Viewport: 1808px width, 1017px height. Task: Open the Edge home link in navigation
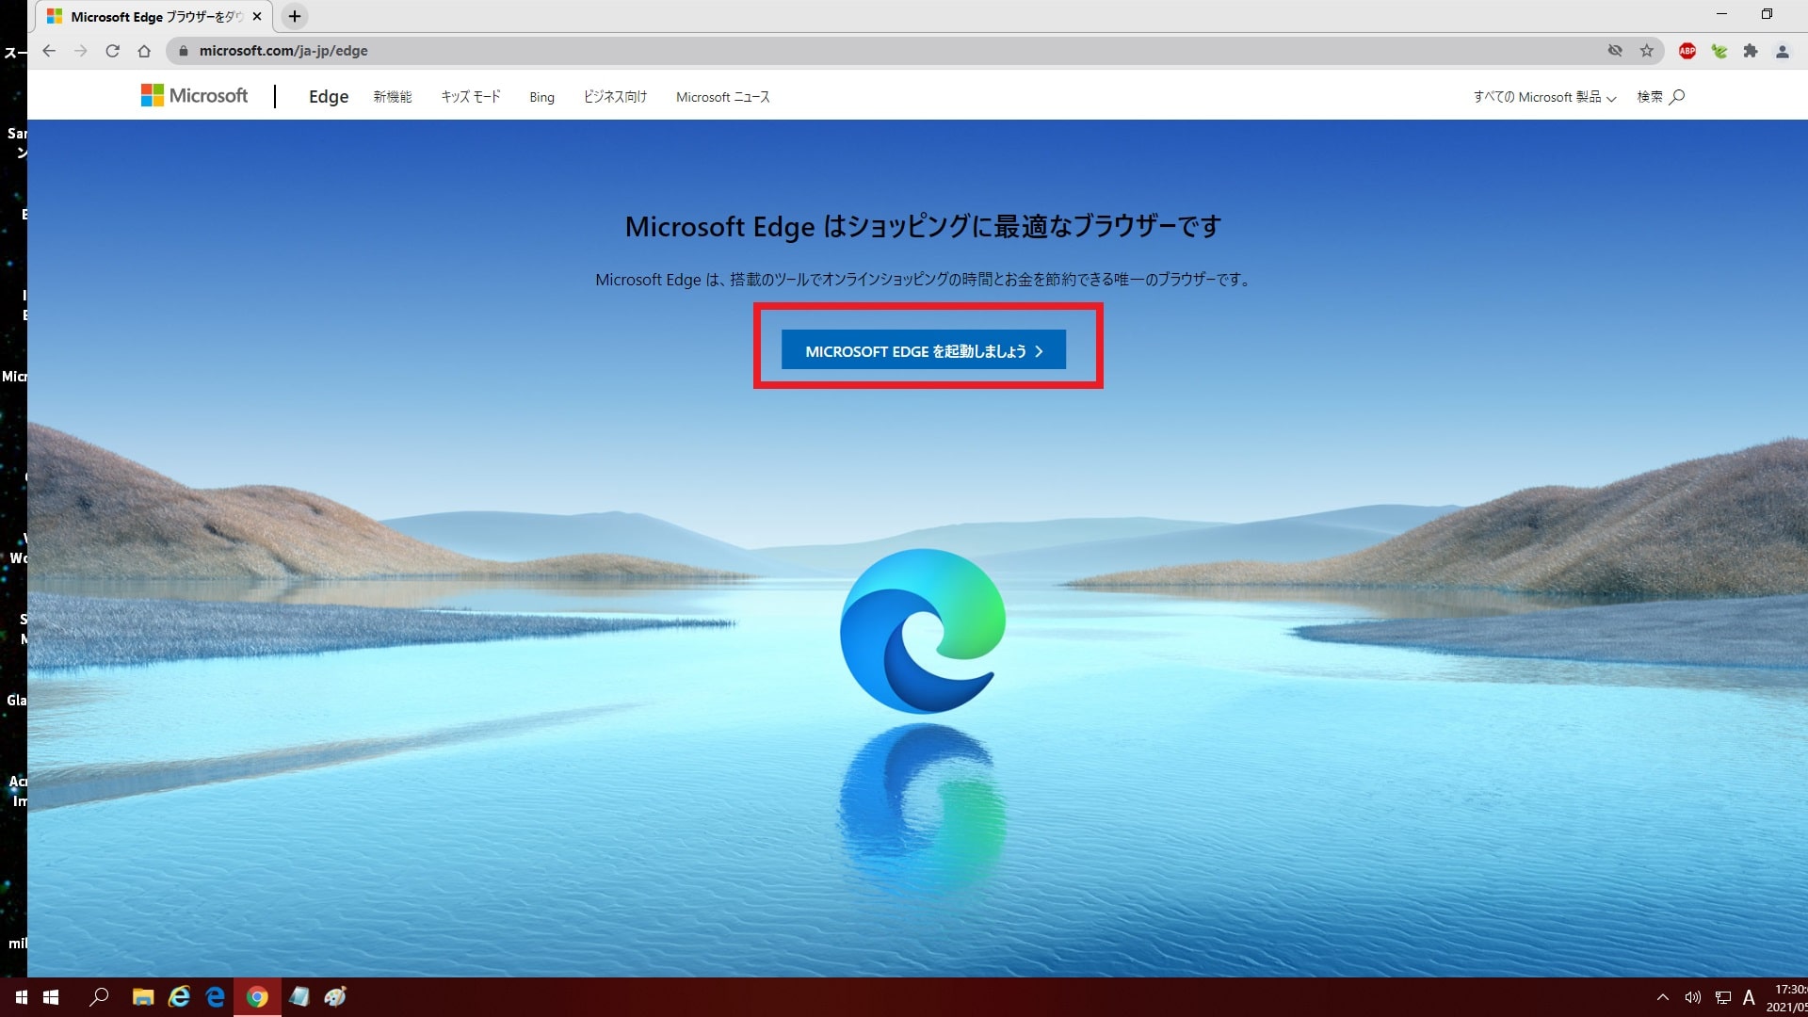click(329, 96)
